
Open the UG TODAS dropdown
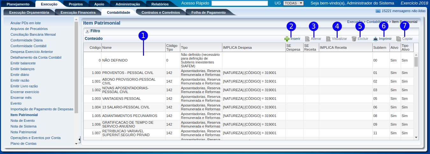pos(293,3)
